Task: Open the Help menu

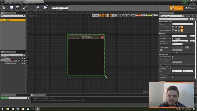Action: 32,4
